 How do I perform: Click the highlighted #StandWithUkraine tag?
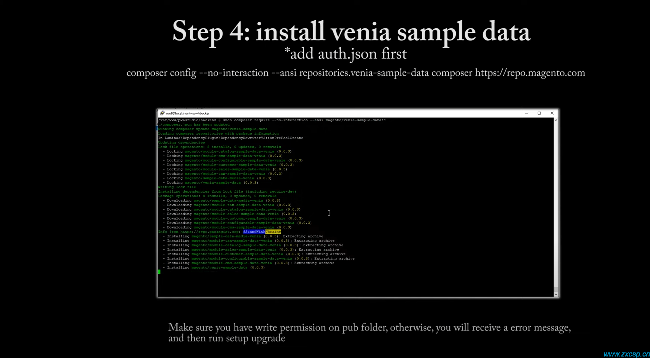(x=262, y=232)
